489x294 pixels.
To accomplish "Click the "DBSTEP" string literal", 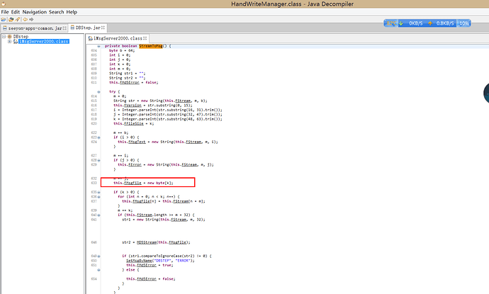I will (163, 261).
